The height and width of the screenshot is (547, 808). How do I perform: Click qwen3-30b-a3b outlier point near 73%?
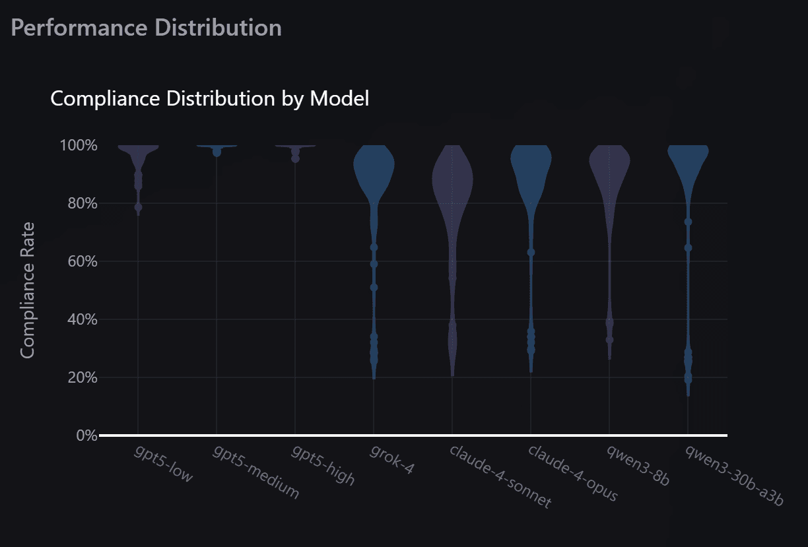pos(688,222)
